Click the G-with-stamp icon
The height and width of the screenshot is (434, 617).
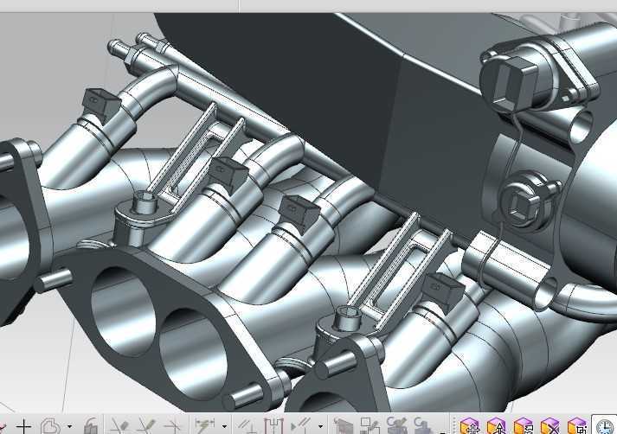click(421, 426)
